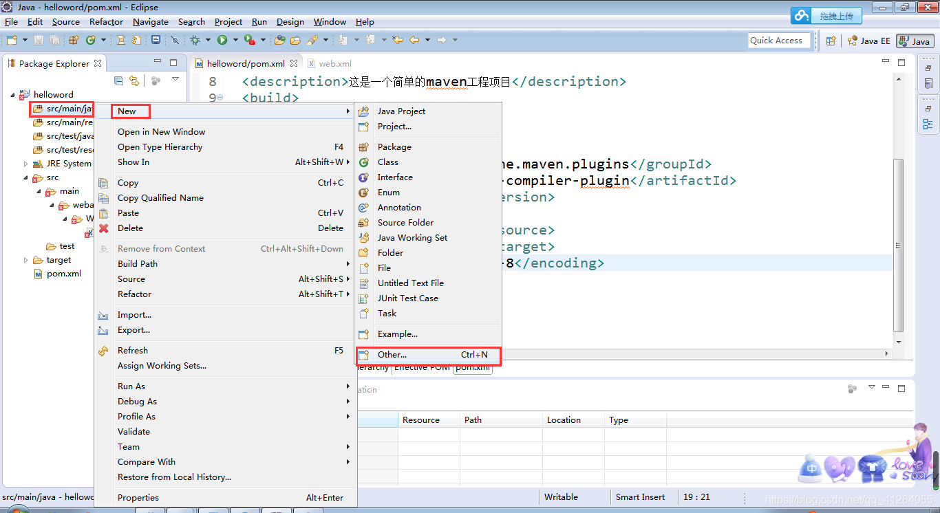Click the Type column header

click(634, 420)
